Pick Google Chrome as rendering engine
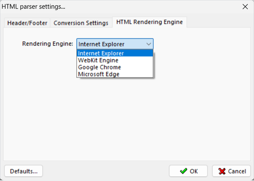Screen dimensions: 254x181 pyautogui.click(x=115, y=67)
